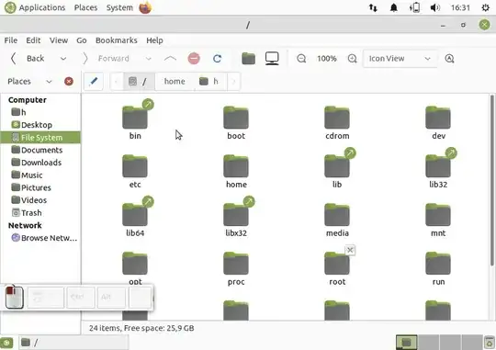Zoom in with the plus magnifier
The width and height of the screenshot is (496, 350).
coord(352,59)
